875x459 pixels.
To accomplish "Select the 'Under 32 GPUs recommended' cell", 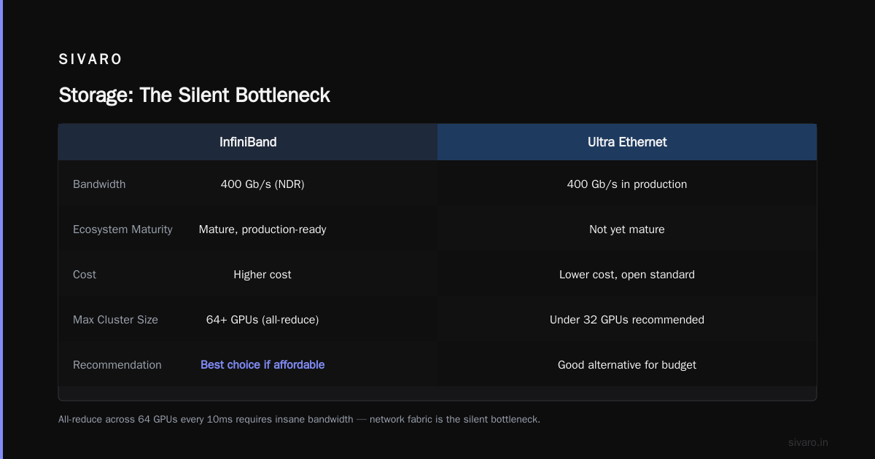I will coord(627,320).
